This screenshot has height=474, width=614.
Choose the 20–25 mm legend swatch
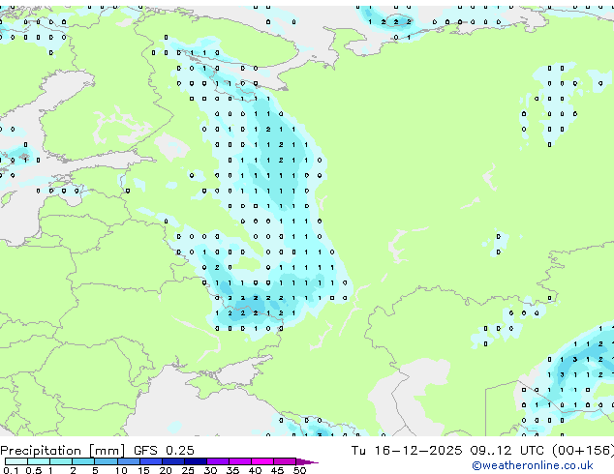click(x=172, y=461)
